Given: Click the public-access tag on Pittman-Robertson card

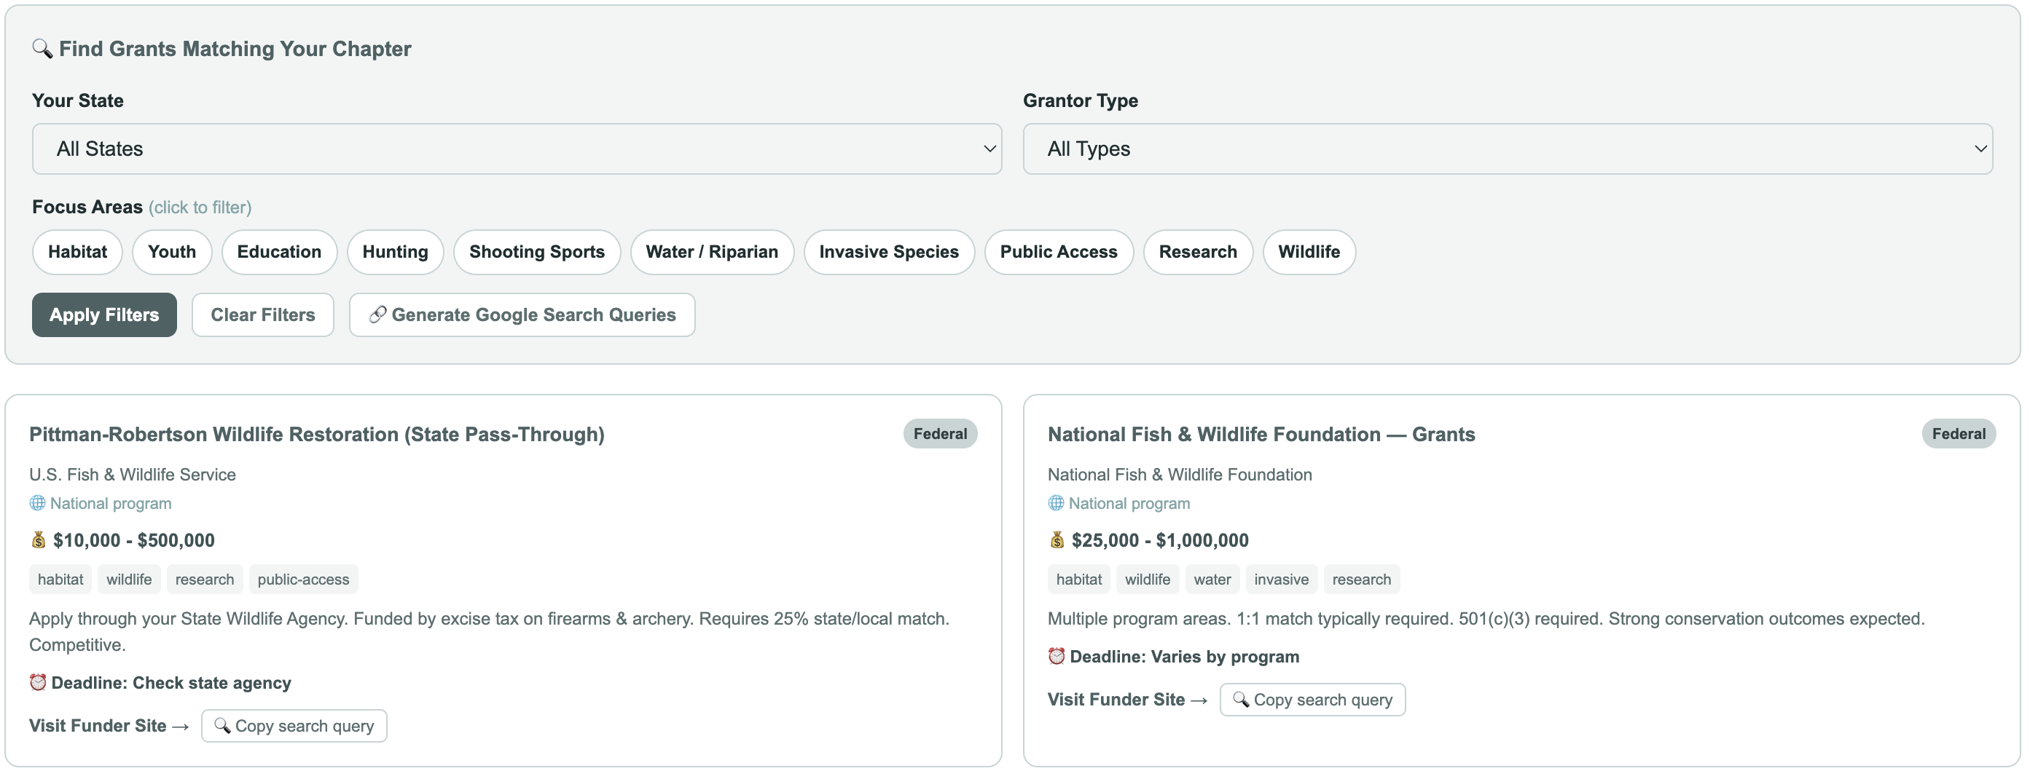Looking at the screenshot, I should pos(303,580).
